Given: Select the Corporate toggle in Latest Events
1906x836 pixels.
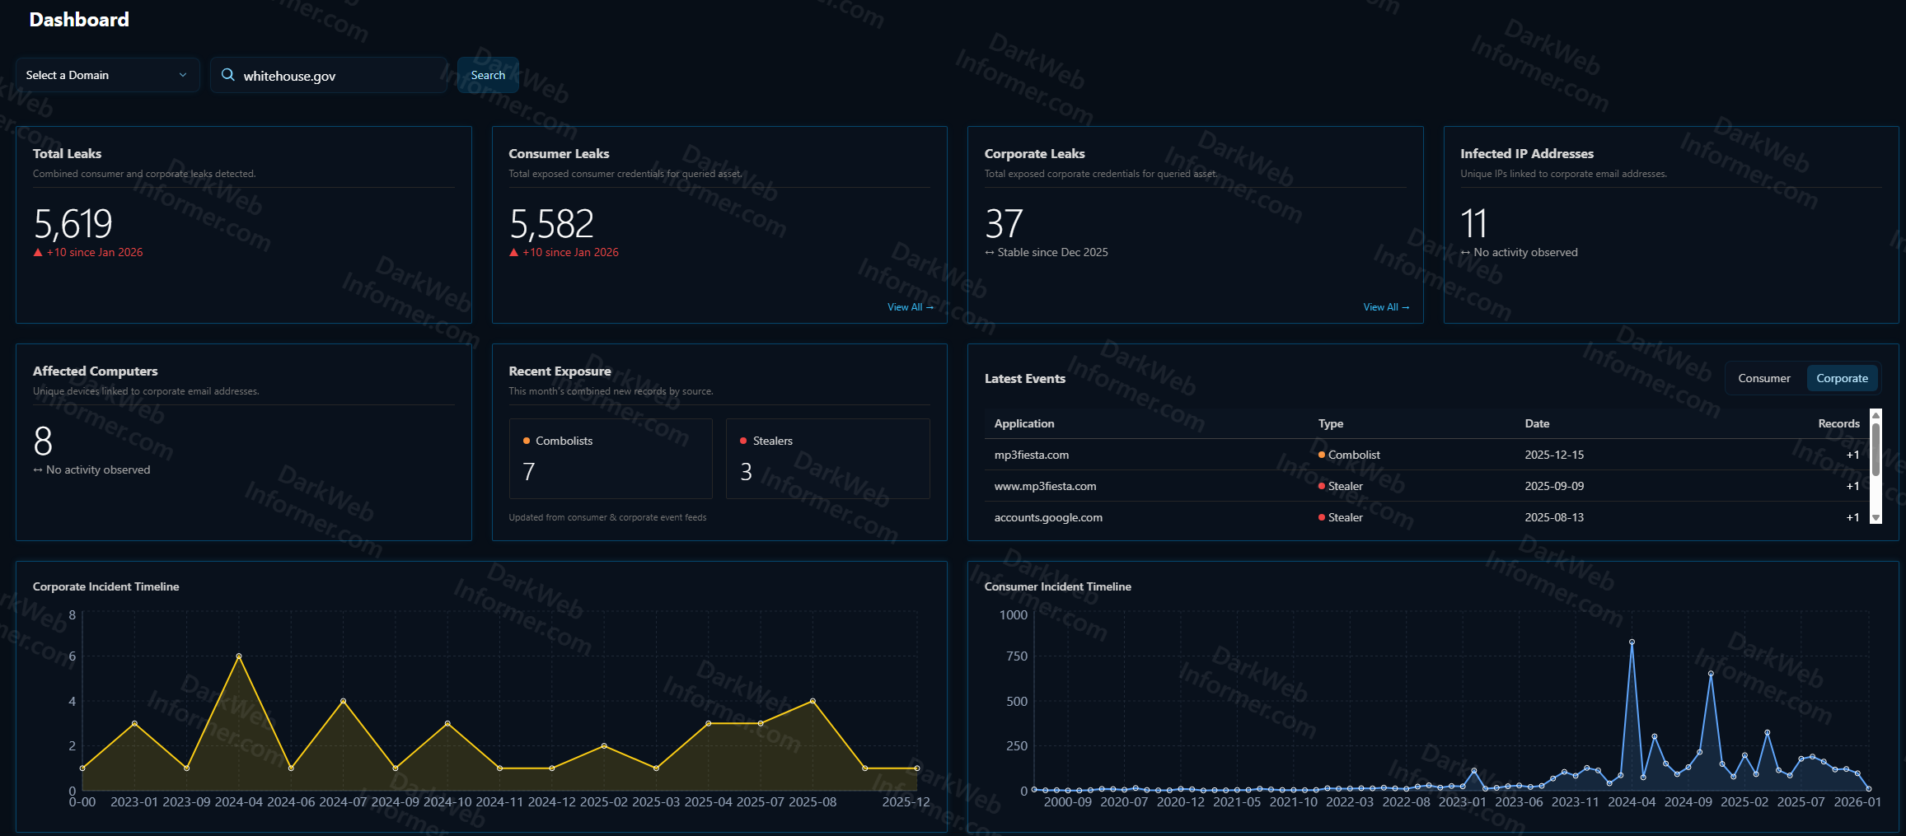Looking at the screenshot, I should 1842,379.
